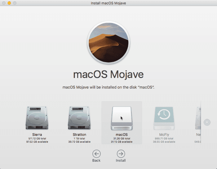
Task: Click the '97.52 GB available' text
Action: pyautogui.click(x=37, y=142)
